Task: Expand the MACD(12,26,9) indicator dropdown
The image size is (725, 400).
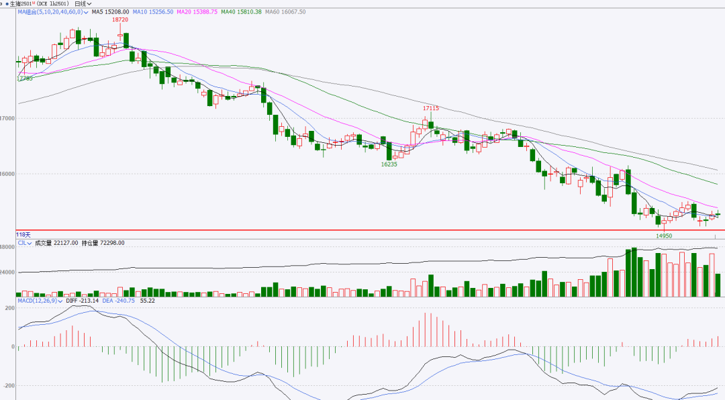Action: click(40, 301)
